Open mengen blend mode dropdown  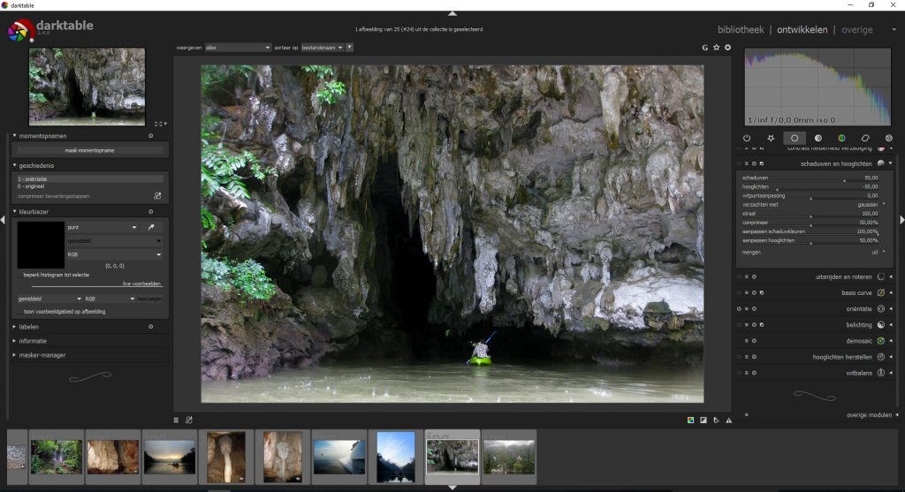[814, 252]
